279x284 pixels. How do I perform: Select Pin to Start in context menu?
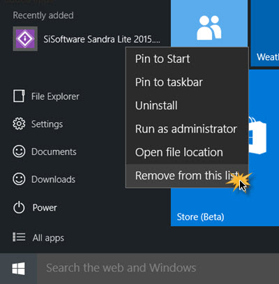point(187,59)
